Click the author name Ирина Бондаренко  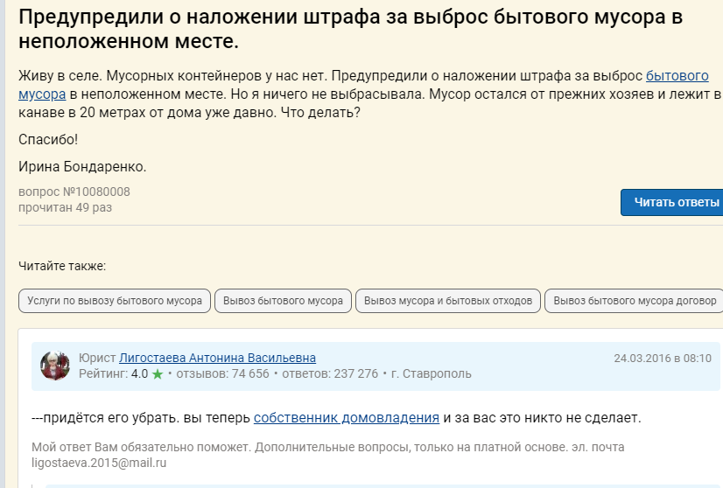pyautogui.click(x=82, y=166)
